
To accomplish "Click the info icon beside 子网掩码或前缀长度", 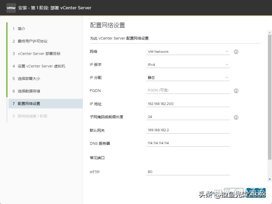I will tap(236, 117).
